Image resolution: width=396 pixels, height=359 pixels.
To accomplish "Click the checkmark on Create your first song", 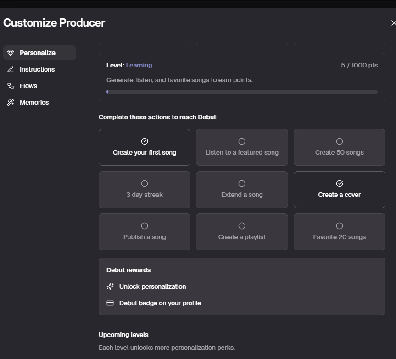I will (x=144, y=141).
